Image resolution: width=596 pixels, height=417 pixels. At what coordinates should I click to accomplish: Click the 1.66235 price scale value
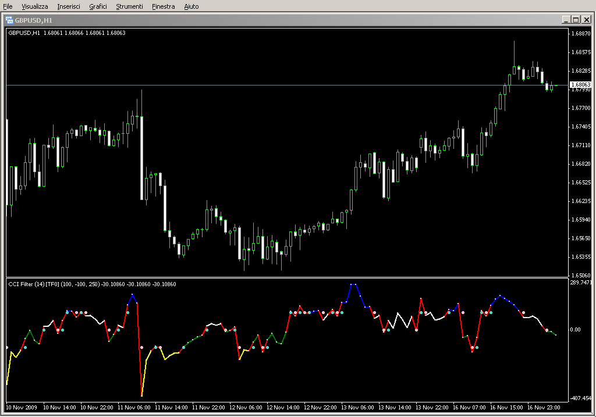click(x=581, y=201)
